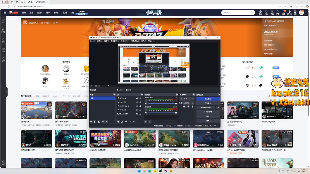
Task: Move scene down arrow in OBS Scenes dock
Action: pyautogui.click(x=107, y=122)
